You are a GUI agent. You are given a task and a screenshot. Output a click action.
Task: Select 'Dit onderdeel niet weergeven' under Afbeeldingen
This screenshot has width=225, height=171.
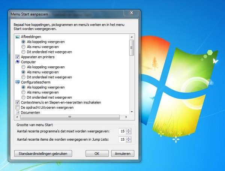pos(23,52)
